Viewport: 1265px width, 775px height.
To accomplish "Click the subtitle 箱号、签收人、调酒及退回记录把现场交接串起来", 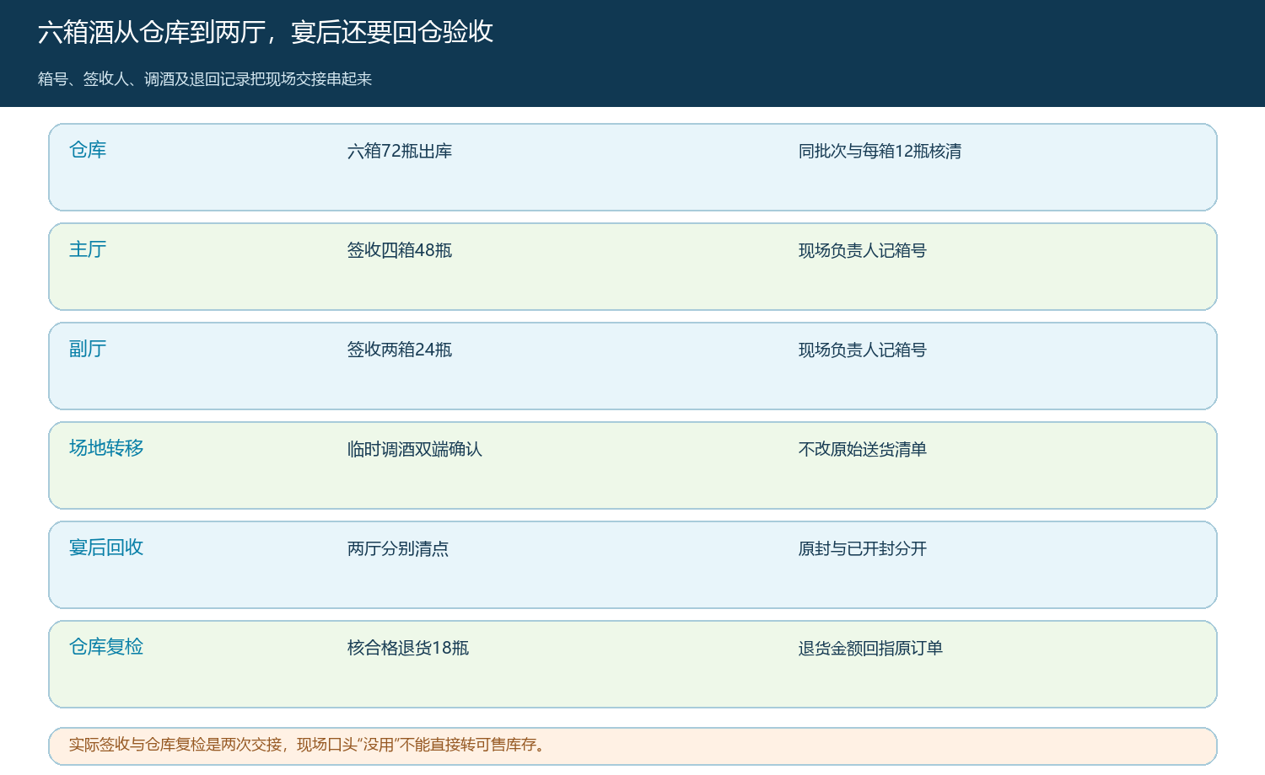I will (205, 79).
